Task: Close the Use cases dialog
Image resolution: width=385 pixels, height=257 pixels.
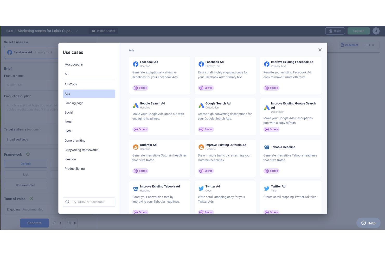Action: pyautogui.click(x=320, y=50)
